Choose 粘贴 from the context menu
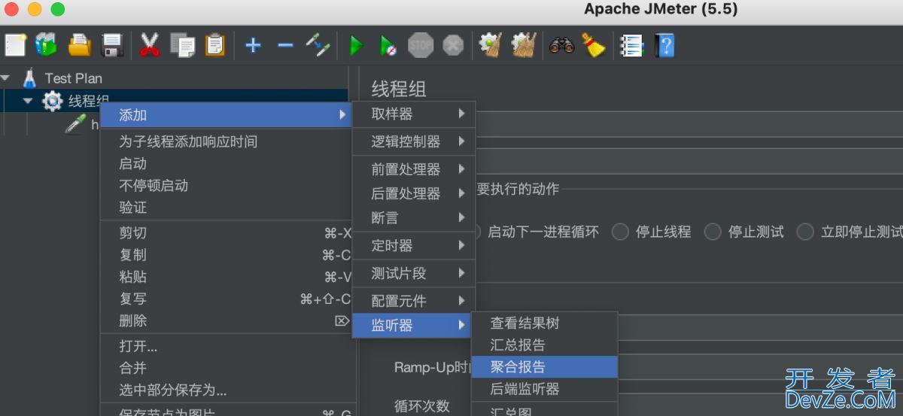 pyautogui.click(x=226, y=277)
